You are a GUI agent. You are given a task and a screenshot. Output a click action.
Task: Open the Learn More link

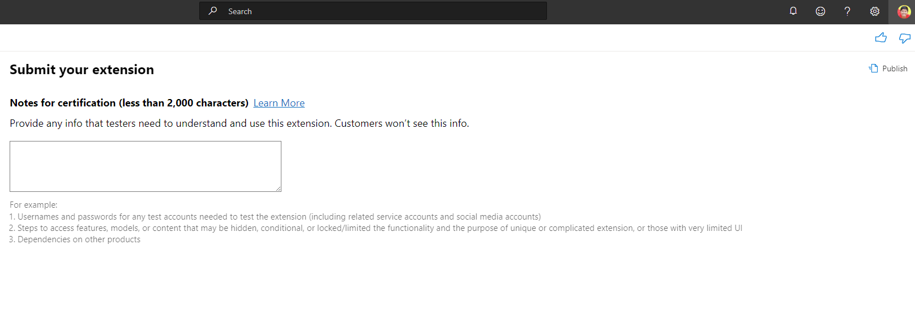[279, 103]
